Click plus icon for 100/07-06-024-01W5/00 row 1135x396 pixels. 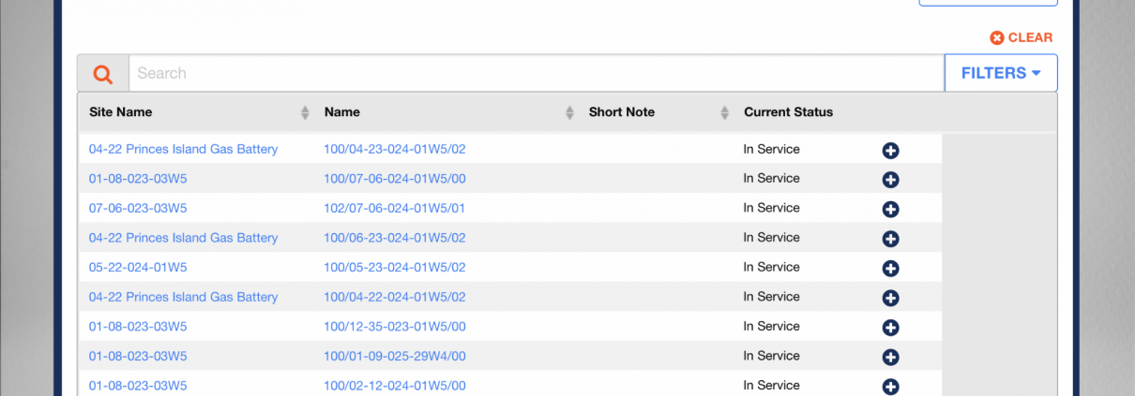(890, 180)
